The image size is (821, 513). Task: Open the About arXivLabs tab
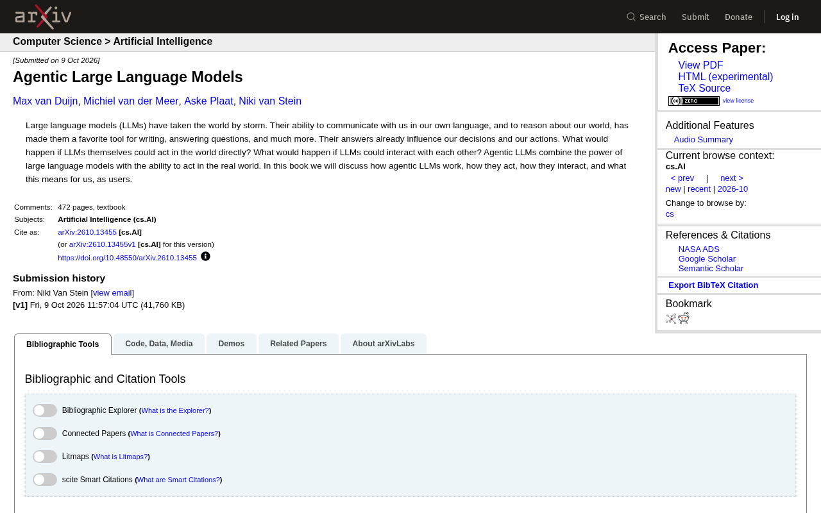point(384,344)
